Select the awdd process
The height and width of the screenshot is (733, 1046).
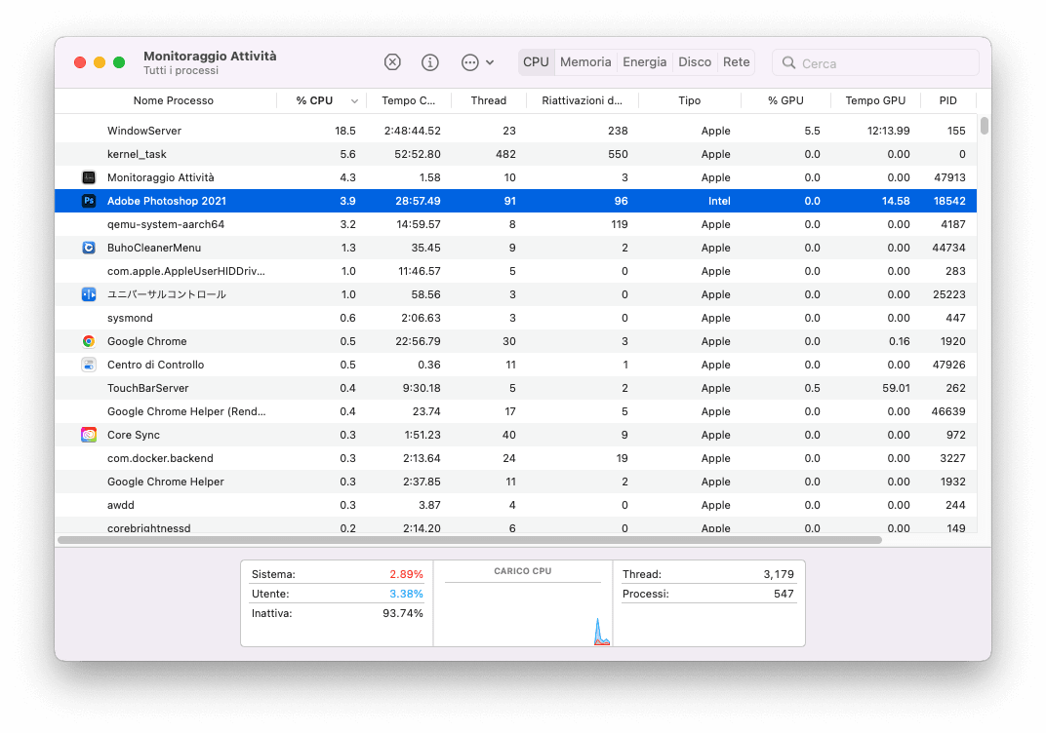click(x=515, y=505)
